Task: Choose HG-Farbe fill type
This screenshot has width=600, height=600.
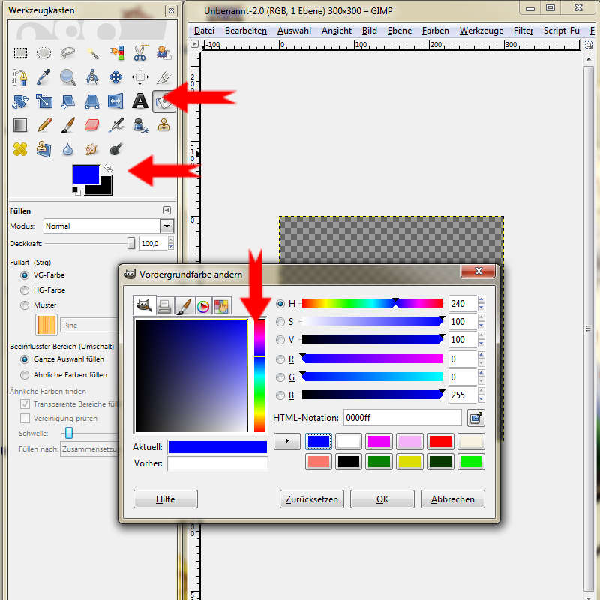Action: tap(25, 290)
